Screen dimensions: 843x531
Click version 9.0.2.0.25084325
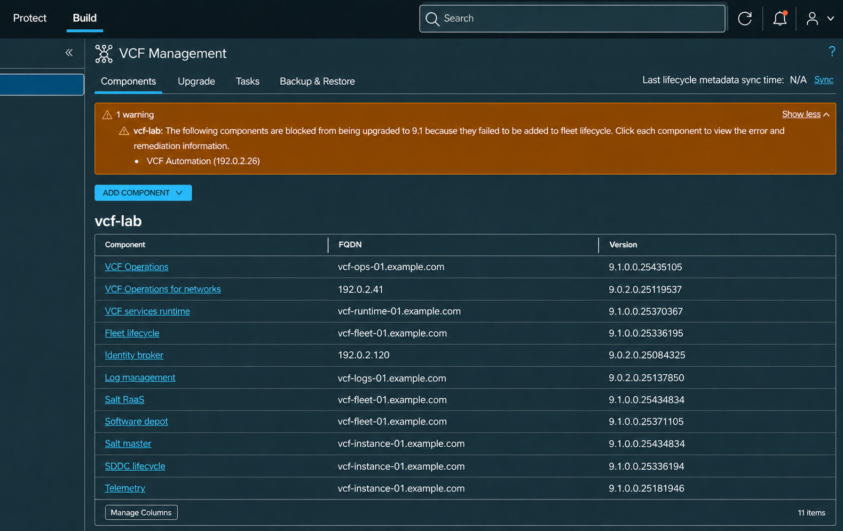[x=647, y=355]
